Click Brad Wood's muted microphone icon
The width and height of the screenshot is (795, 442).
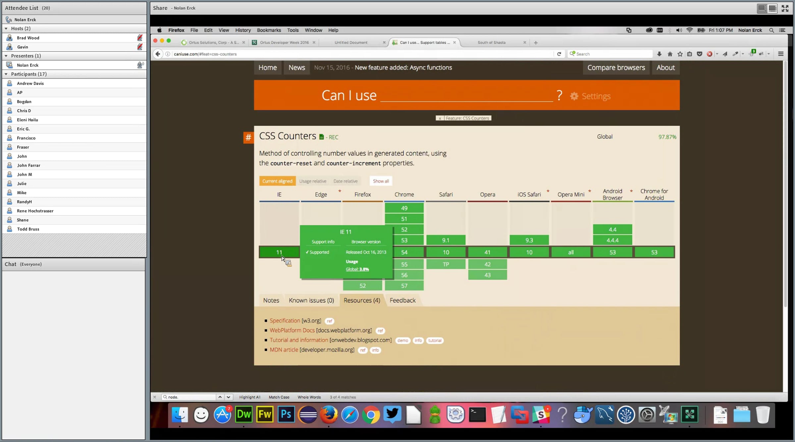140,38
